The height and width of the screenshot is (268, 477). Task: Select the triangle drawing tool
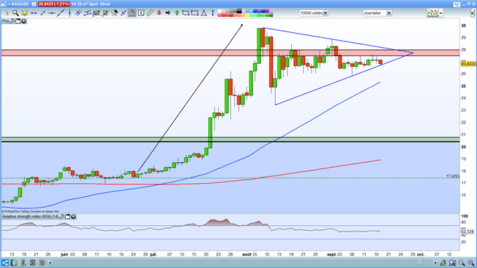coord(204,13)
